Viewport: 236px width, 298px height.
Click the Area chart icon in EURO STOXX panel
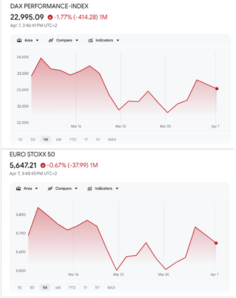coord(18,188)
